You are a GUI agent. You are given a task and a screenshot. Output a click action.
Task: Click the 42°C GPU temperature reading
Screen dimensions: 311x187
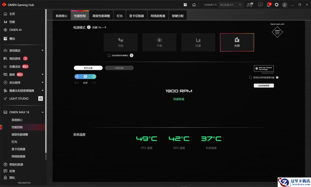179,139
